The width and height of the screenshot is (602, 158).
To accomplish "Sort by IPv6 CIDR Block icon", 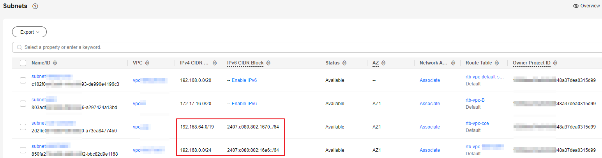I will point(268,63).
